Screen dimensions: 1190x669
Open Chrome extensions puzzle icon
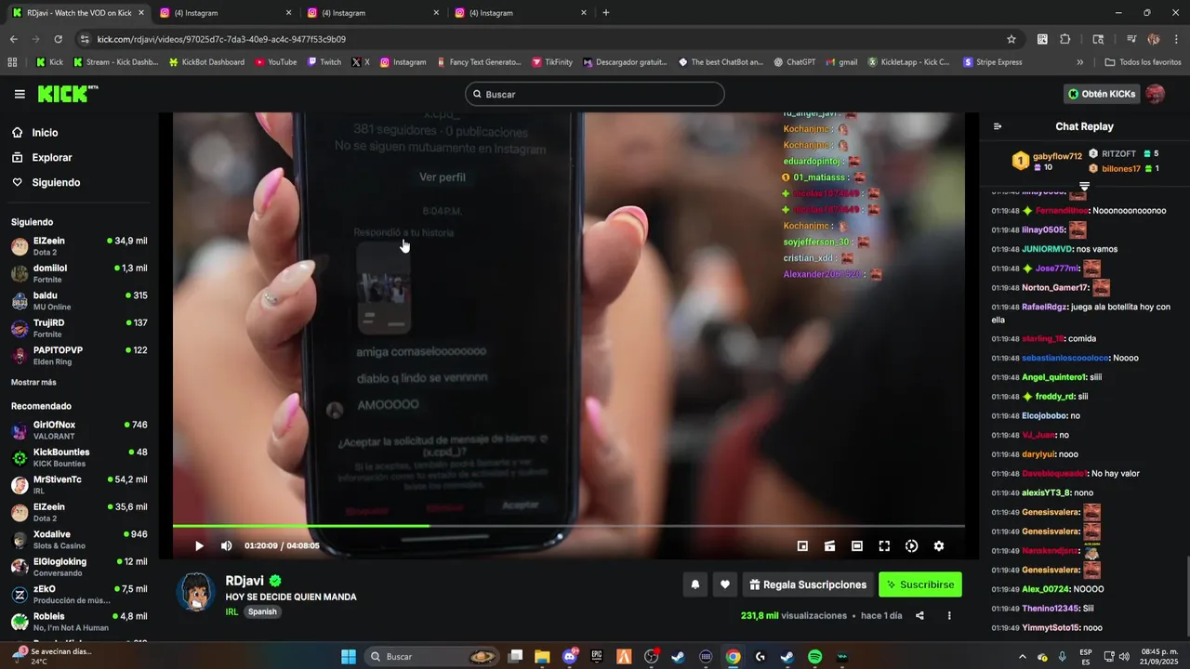coord(1065,39)
